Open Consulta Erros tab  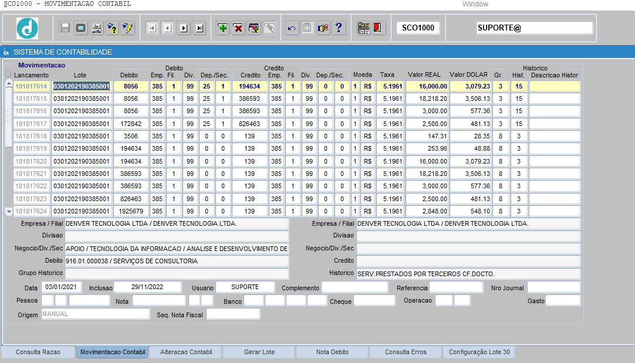pos(406,352)
